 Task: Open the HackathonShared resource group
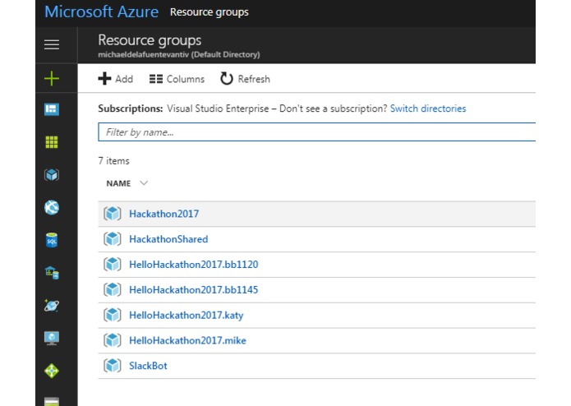168,239
